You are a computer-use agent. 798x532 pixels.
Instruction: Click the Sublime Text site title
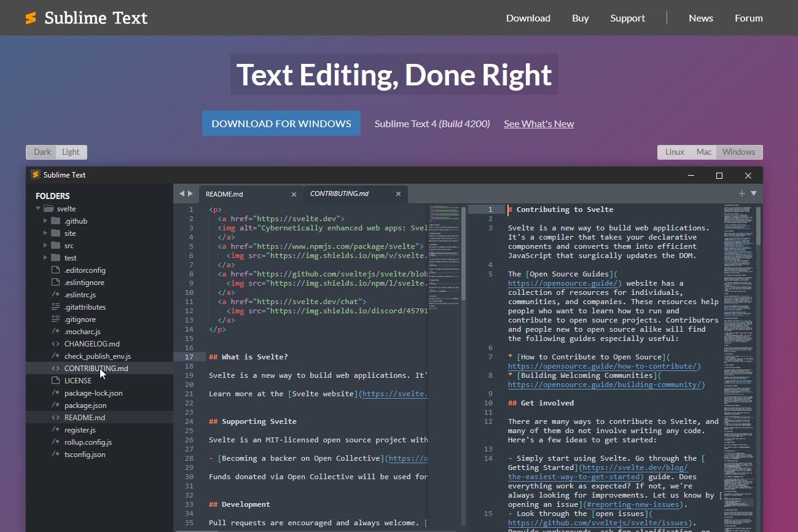coord(96,18)
